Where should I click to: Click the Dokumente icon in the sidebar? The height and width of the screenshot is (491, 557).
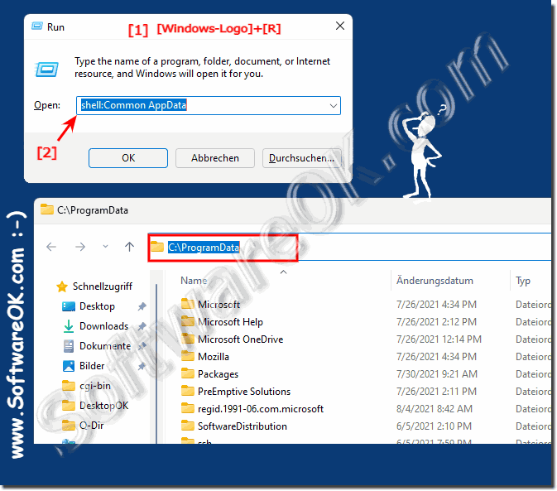pyautogui.click(x=69, y=346)
